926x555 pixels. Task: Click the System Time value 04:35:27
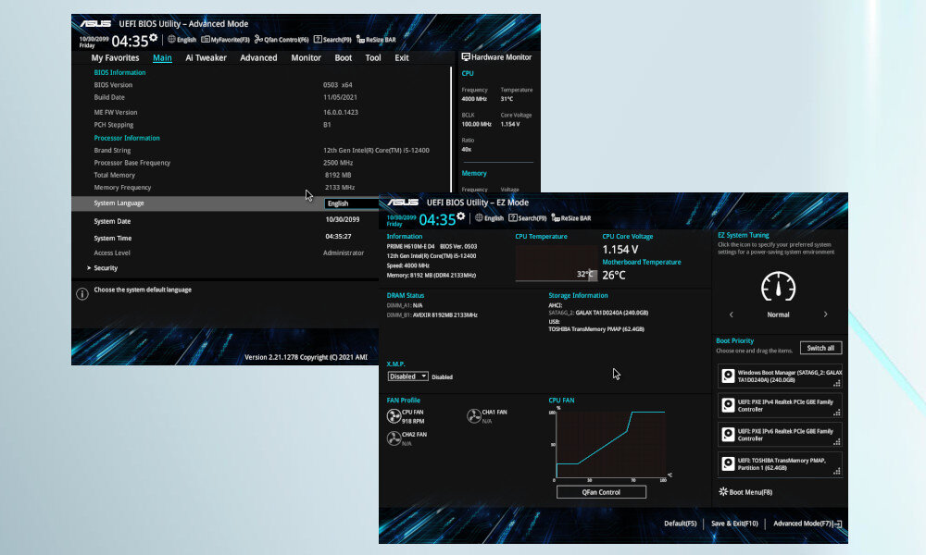[338, 236]
